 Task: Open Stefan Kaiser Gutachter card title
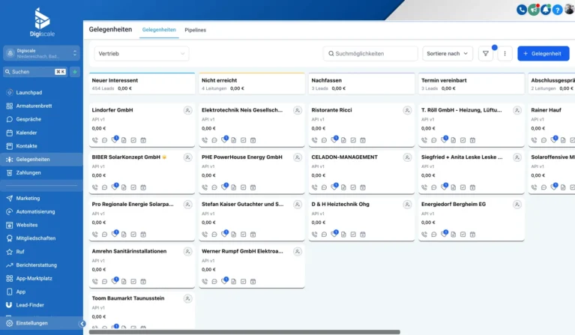242,204
